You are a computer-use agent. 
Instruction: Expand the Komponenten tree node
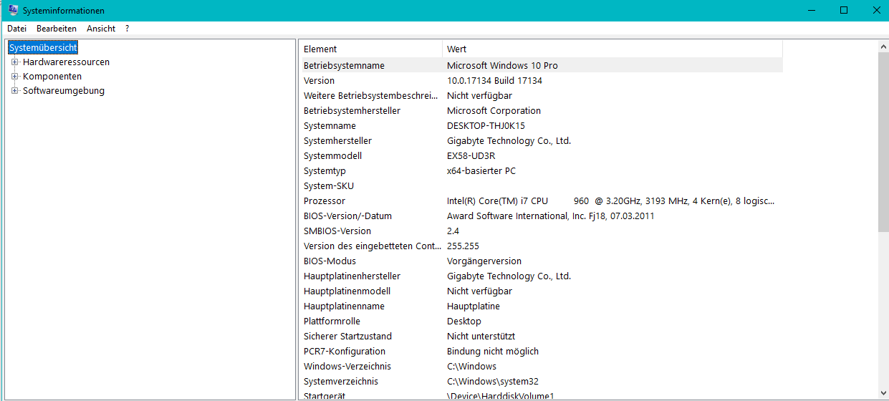click(x=14, y=77)
